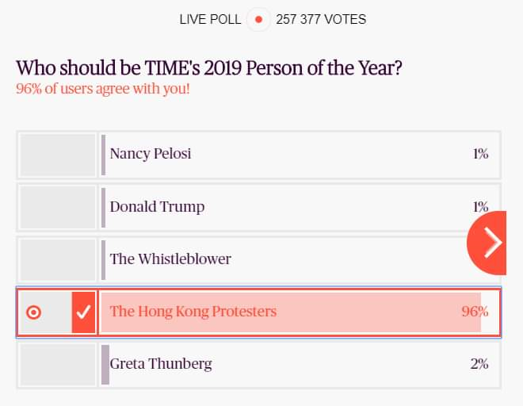Select Greta Thunberg poll option
Image resolution: width=523 pixels, height=406 pixels.
[x=258, y=365]
